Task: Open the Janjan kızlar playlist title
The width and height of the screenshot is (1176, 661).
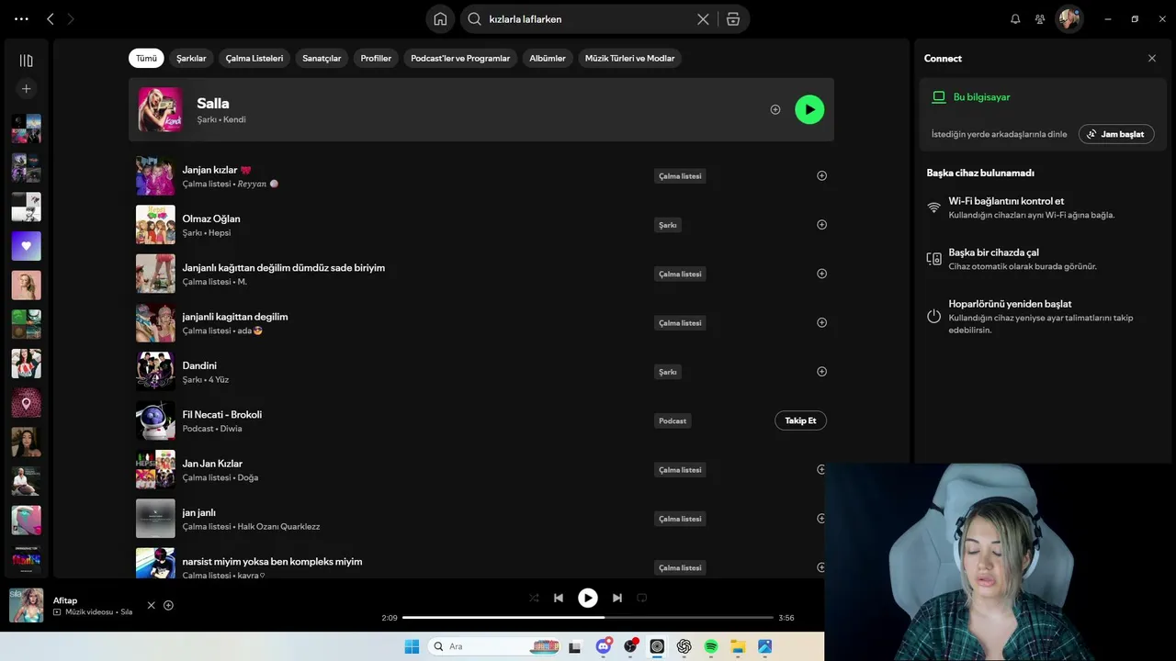Action: tap(217, 170)
